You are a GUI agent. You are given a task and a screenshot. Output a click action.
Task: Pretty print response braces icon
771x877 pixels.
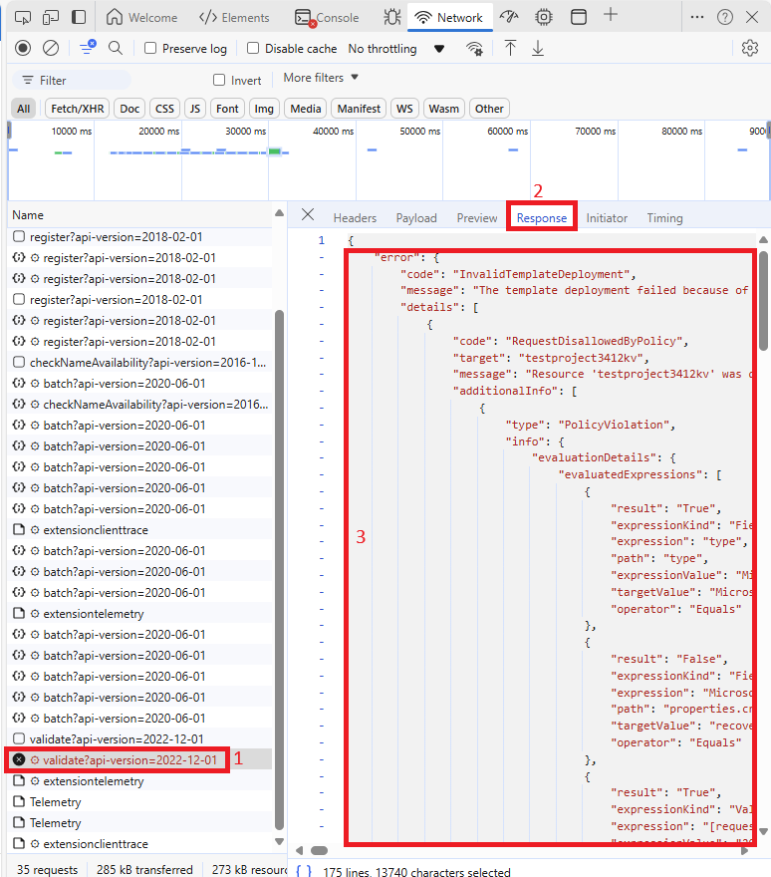(304, 871)
